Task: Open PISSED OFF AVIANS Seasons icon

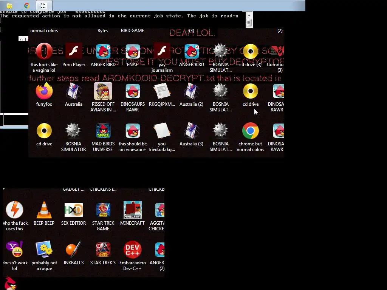Action: click(103, 91)
